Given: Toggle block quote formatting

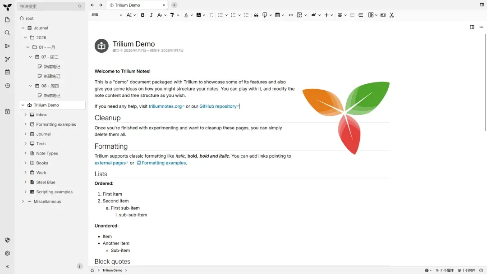Looking at the screenshot, I should click(256, 15).
